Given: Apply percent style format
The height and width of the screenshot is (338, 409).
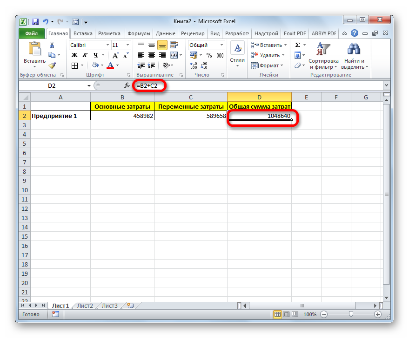Looking at the screenshot, I should click(x=209, y=55).
